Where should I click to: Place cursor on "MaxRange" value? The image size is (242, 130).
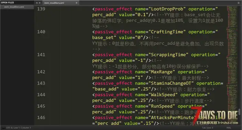pyautogui.click(x=162, y=72)
